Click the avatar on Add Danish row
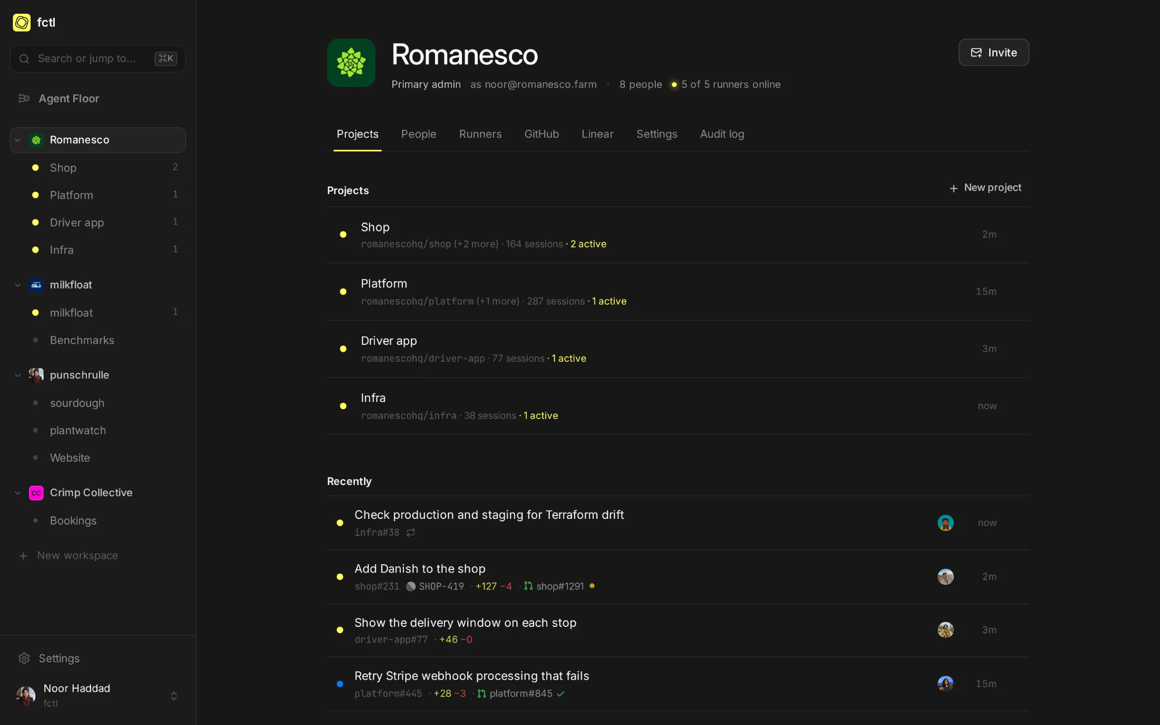1160x725 pixels. coord(945,577)
